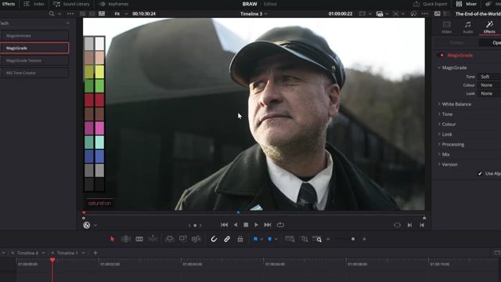Image resolution: width=501 pixels, height=282 pixels.
Task: Click the go to next edit icon
Action: (409, 225)
